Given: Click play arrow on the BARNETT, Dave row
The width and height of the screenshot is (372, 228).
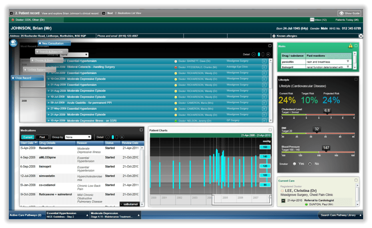Looking at the screenshot, I should pos(264,61).
